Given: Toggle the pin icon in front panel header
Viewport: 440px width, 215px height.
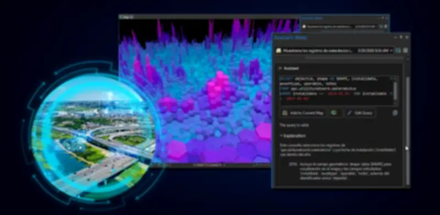Looking at the screenshot, I should pyautogui.click(x=401, y=37).
